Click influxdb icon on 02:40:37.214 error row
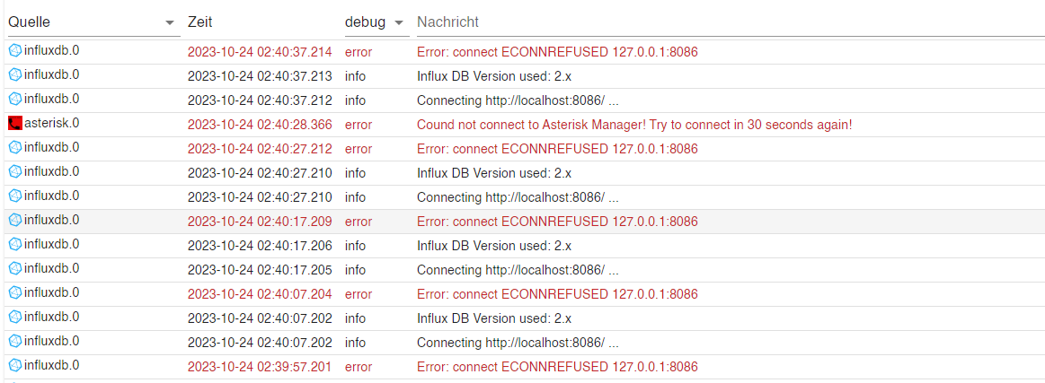The width and height of the screenshot is (1045, 383). [x=14, y=50]
